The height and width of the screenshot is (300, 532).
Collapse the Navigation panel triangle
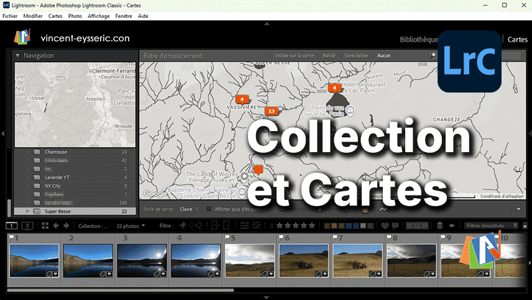tap(17, 55)
